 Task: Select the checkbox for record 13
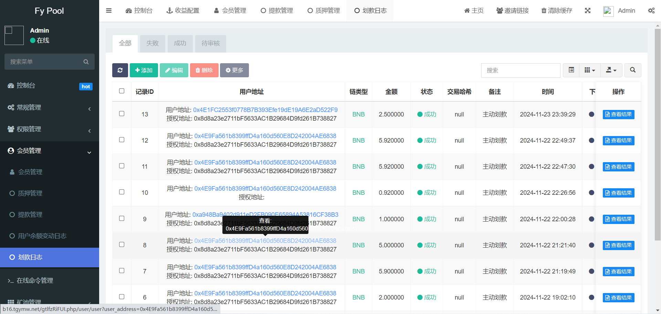122,114
